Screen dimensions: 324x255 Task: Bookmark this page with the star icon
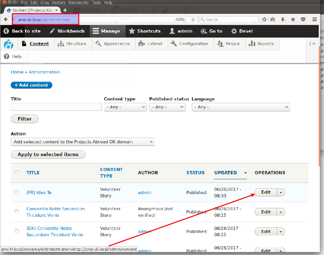coord(264,19)
